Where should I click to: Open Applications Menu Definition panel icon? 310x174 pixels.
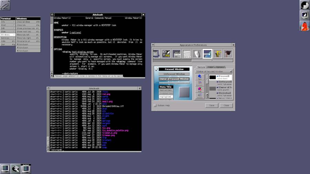(x=177, y=54)
